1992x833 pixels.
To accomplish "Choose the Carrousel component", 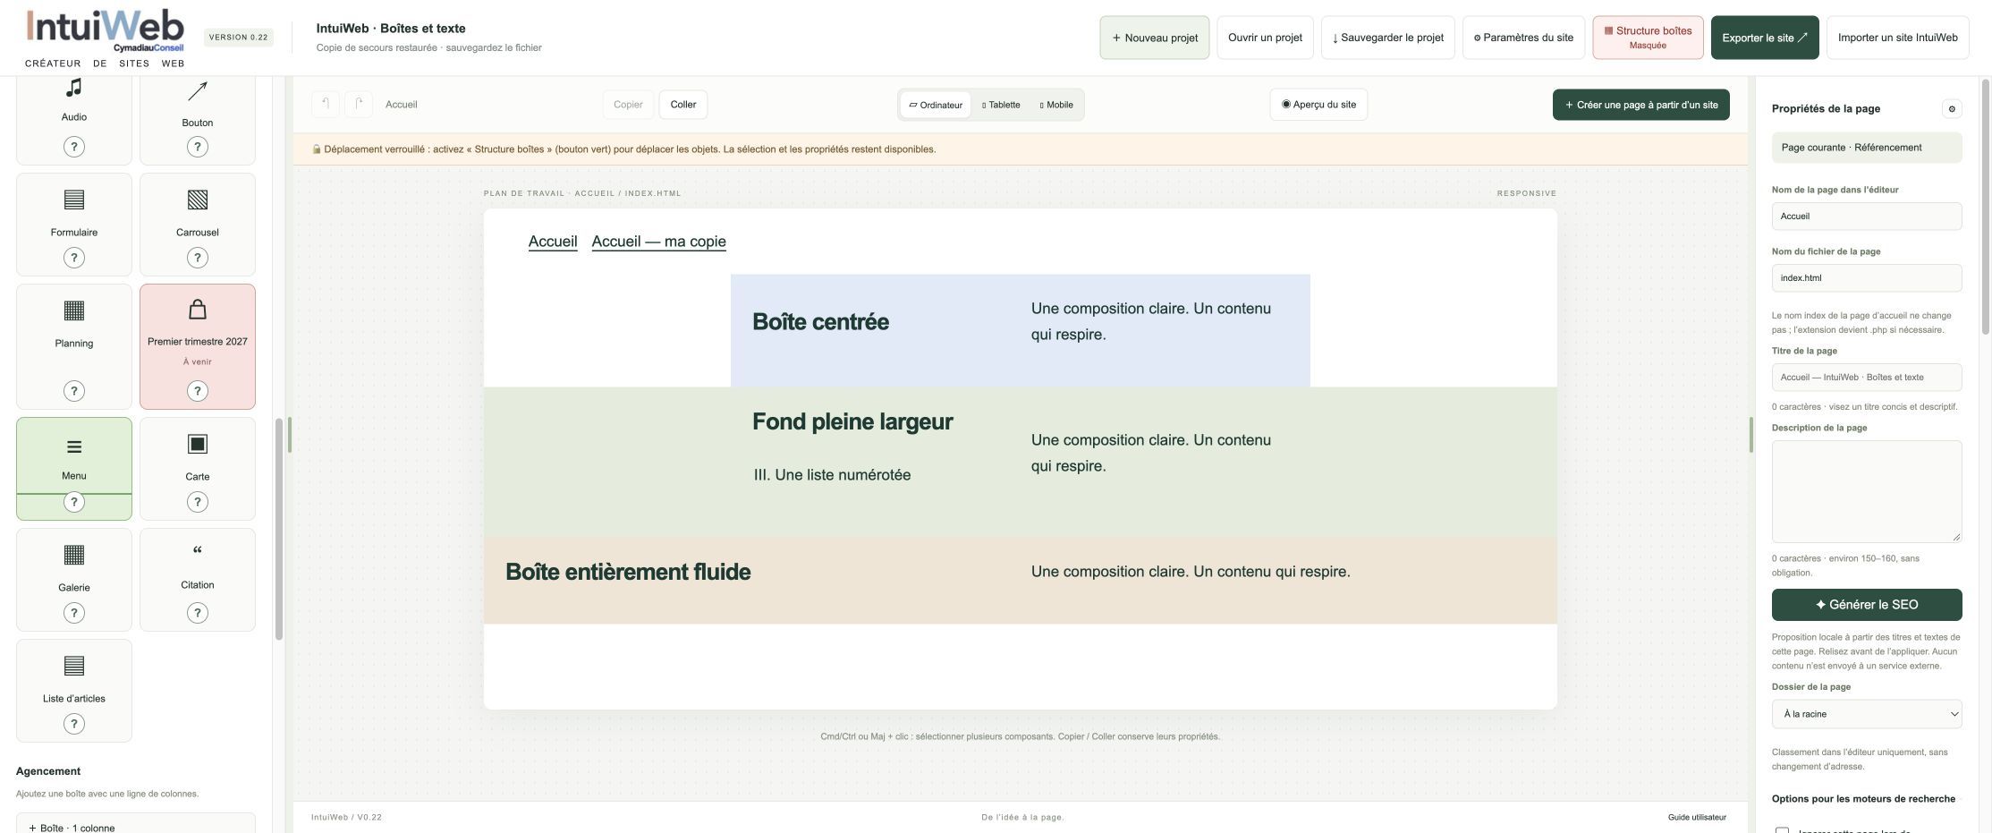I will click(198, 225).
